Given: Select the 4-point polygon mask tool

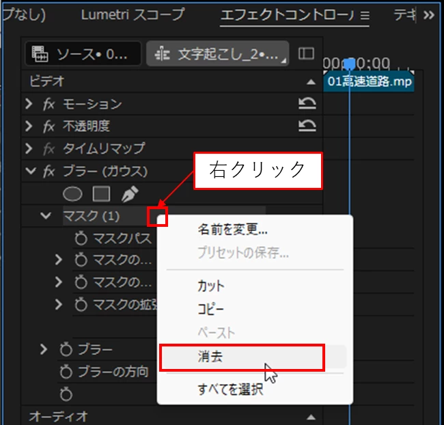Looking at the screenshot, I should [x=101, y=194].
